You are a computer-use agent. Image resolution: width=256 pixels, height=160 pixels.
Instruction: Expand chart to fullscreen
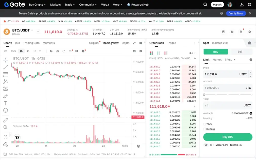pyautogui.click(x=134, y=43)
